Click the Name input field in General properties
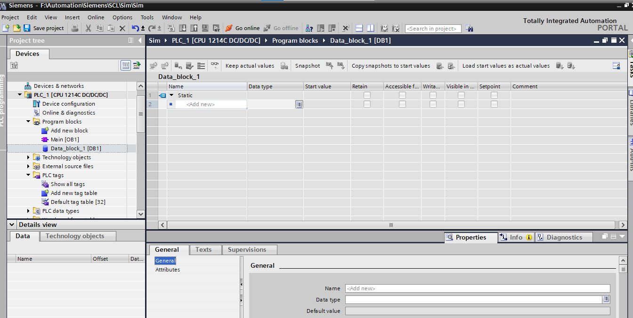Screen dimensions: 633x318 coord(478,288)
